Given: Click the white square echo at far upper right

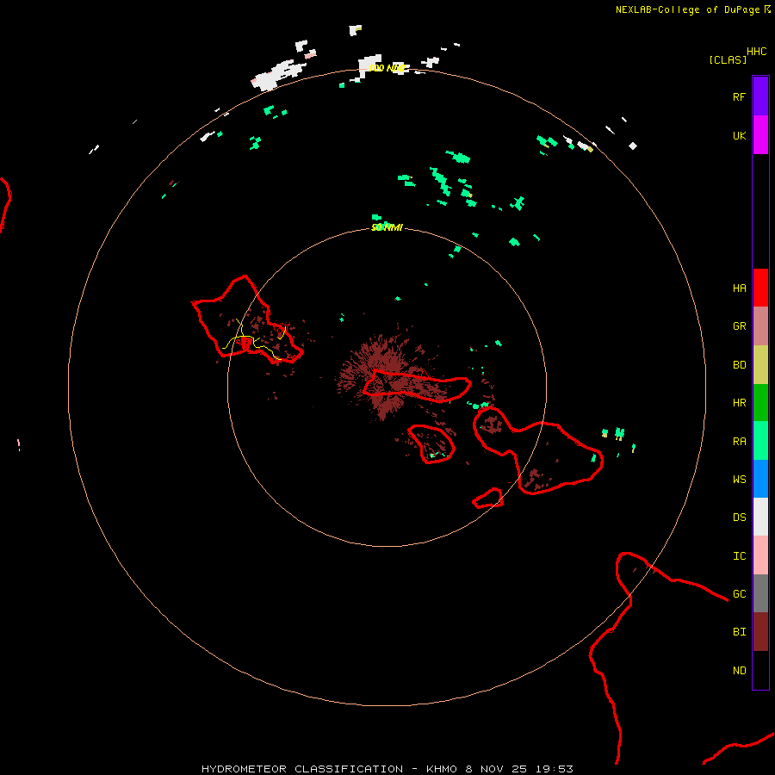Looking at the screenshot, I should (633, 146).
